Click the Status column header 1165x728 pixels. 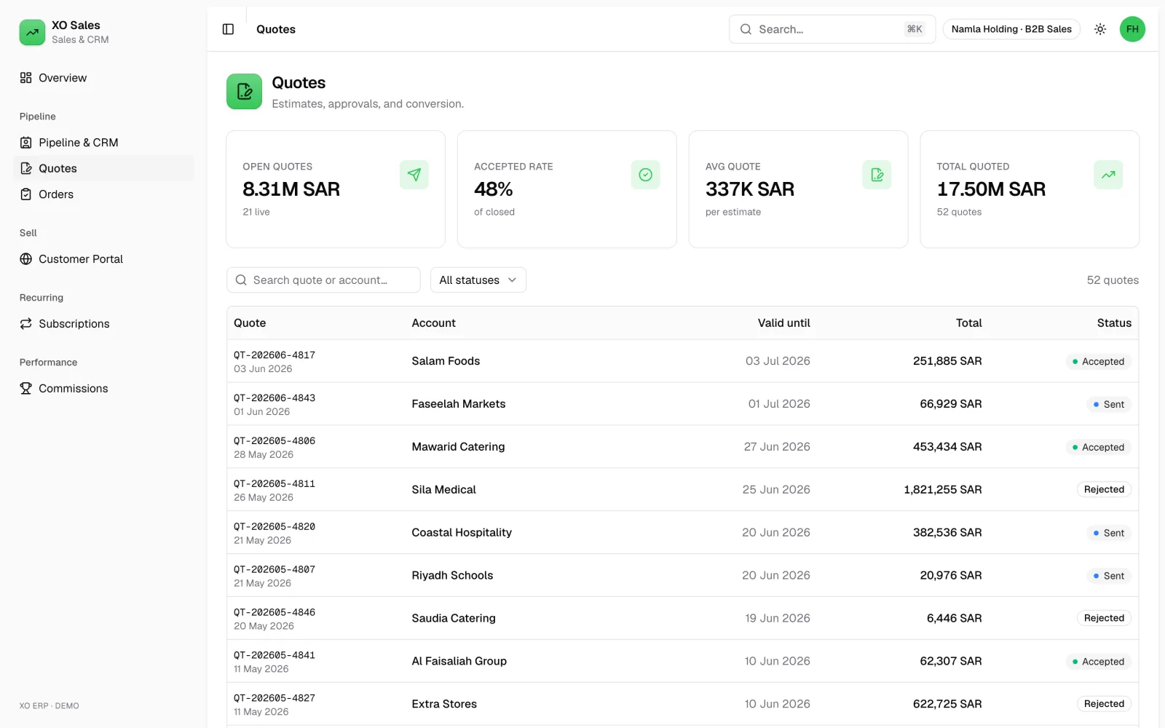(x=1114, y=323)
